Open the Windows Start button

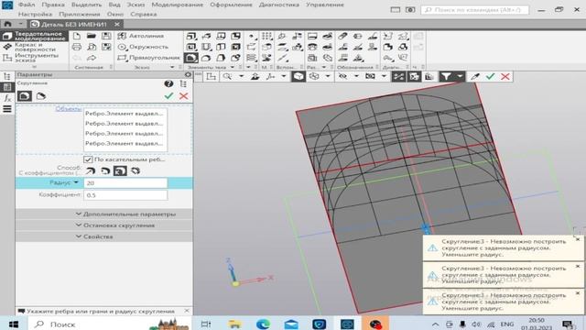click(14, 324)
